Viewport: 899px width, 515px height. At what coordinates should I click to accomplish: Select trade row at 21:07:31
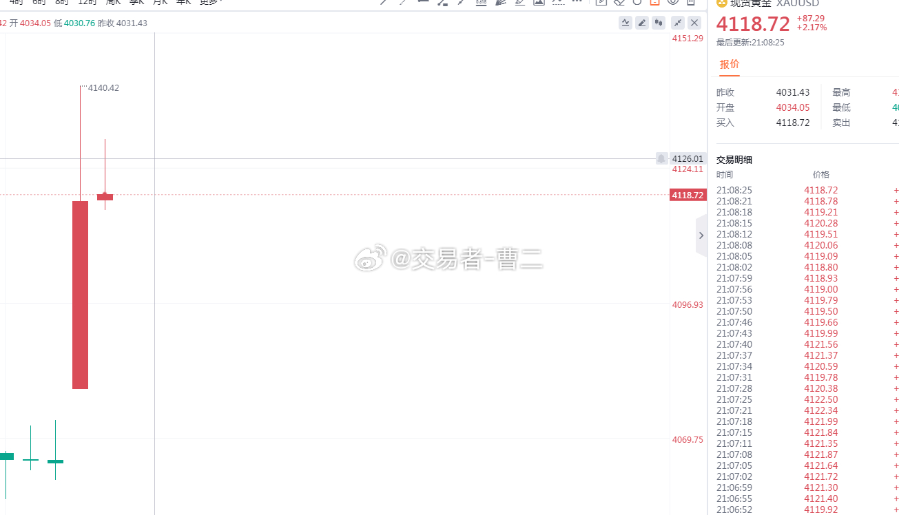[807, 377]
